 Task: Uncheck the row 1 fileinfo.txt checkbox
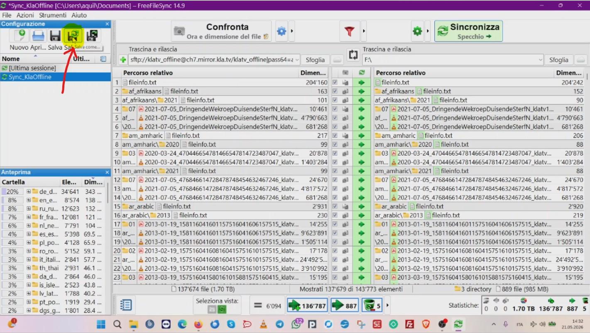[x=335, y=82]
